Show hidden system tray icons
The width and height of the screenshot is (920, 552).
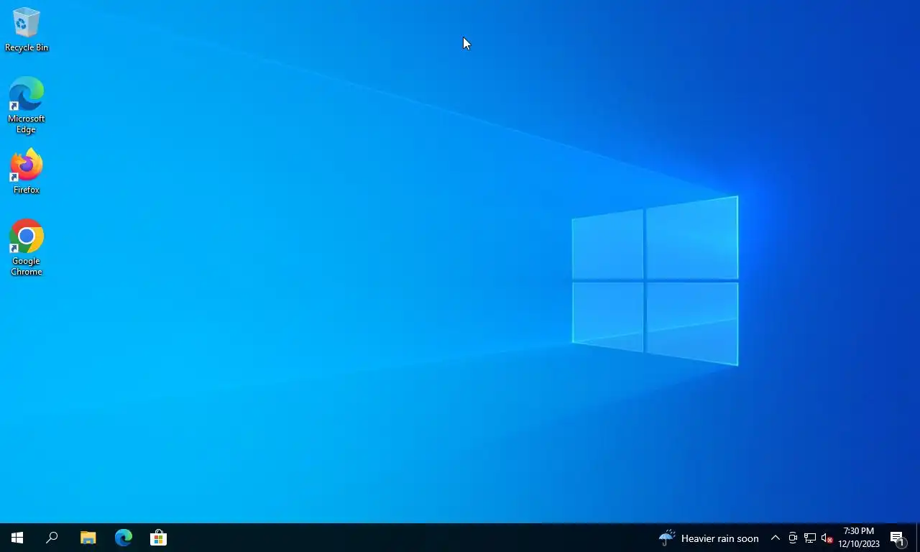tap(776, 538)
